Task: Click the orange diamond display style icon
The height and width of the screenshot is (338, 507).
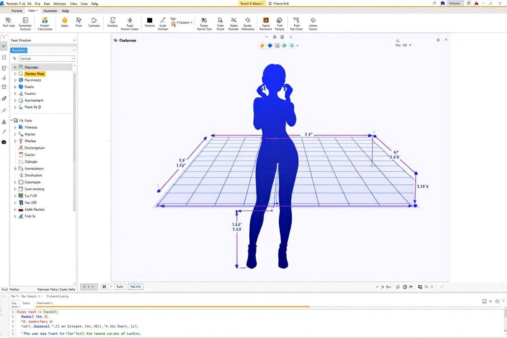Action: pos(262,45)
